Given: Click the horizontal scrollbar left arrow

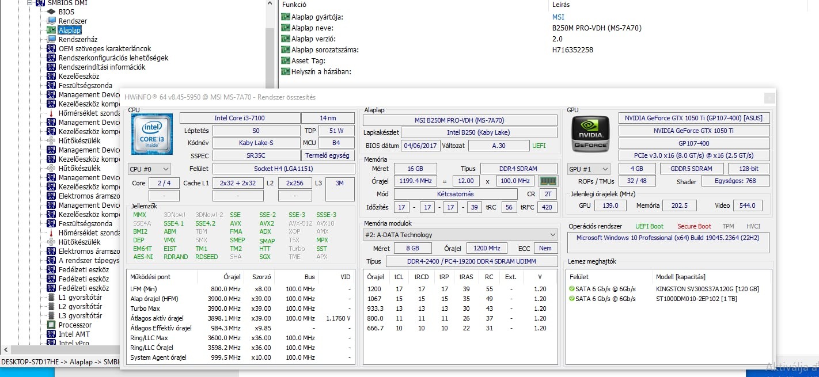Looking at the screenshot, I should (5, 349).
